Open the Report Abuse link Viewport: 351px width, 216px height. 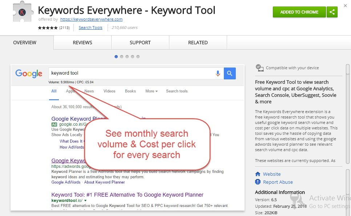click(278, 182)
